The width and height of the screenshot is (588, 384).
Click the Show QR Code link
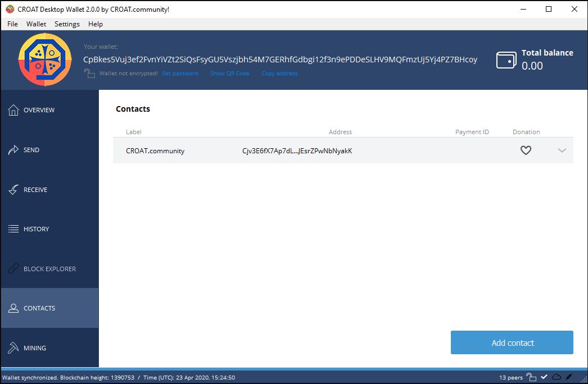[x=230, y=74]
